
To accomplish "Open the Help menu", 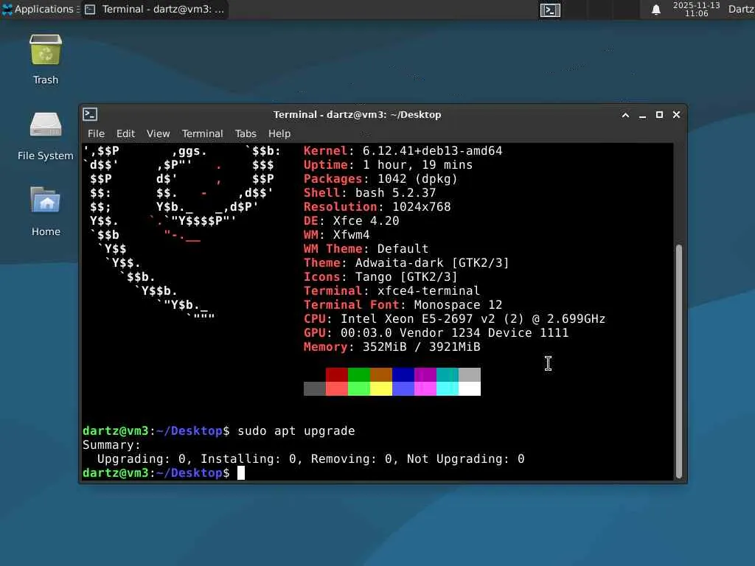I will point(279,134).
